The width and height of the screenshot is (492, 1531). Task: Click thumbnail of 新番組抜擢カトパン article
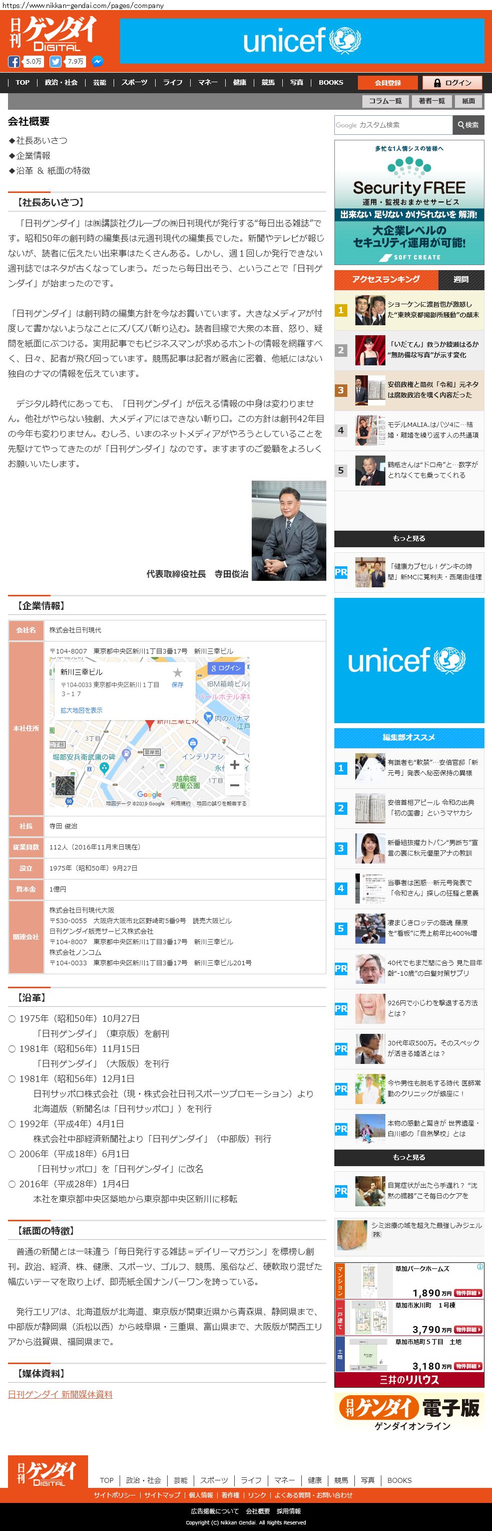pyautogui.click(x=370, y=848)
